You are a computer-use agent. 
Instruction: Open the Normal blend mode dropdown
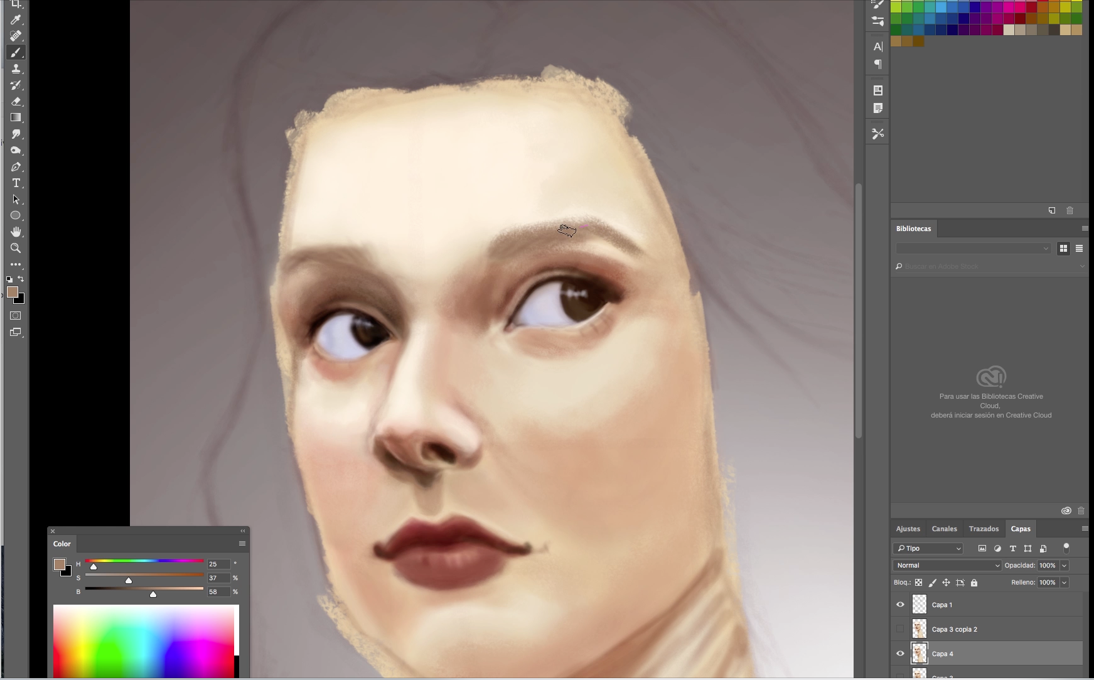coord(947,565)
